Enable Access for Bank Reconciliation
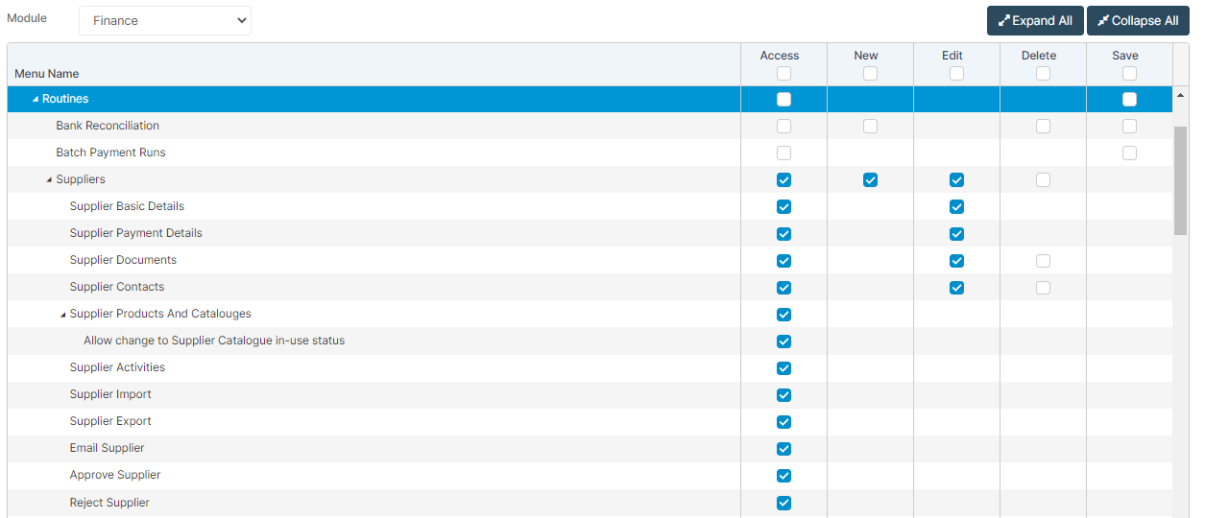The height and width of the screenshot is (518, 1205). point(784,126)
